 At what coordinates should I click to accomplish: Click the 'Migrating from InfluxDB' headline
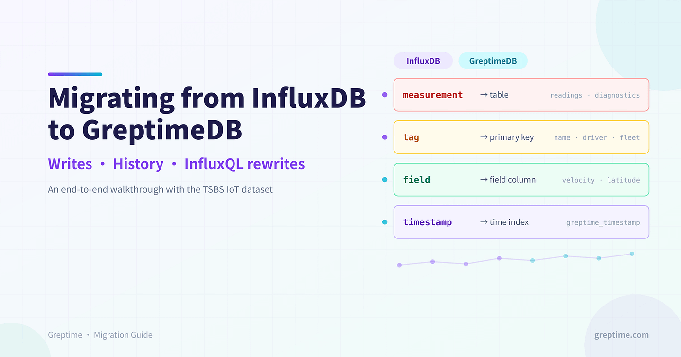[x=207, y=98]
